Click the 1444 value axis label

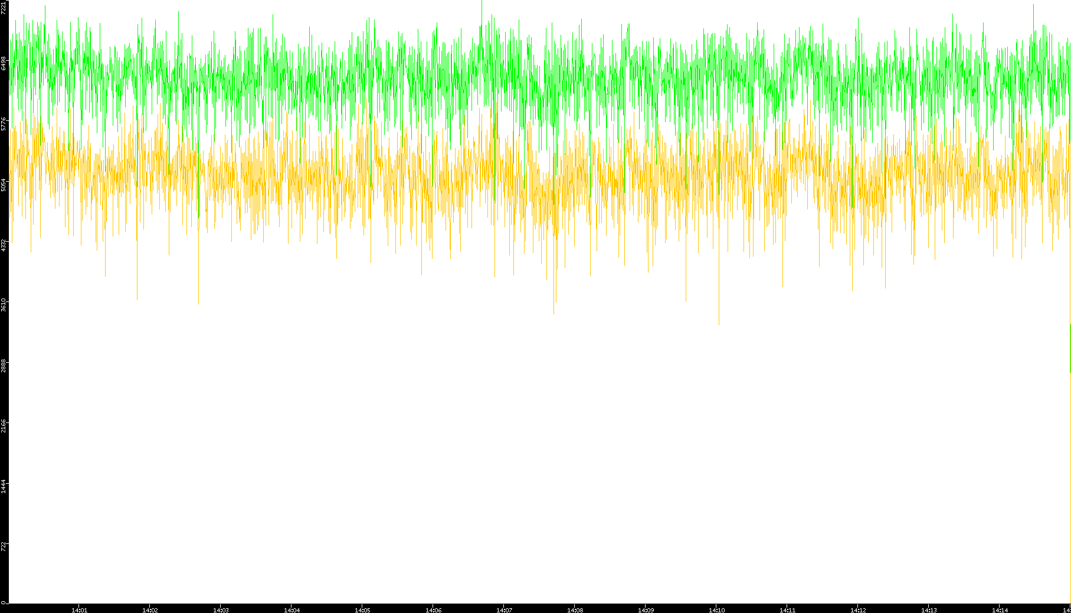4,487
